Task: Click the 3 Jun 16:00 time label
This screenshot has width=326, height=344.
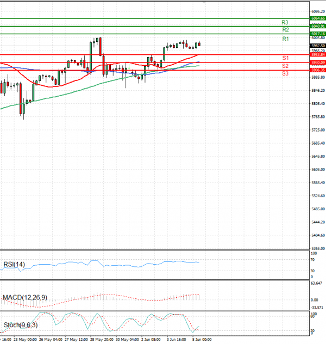Action: pos(177,340)
